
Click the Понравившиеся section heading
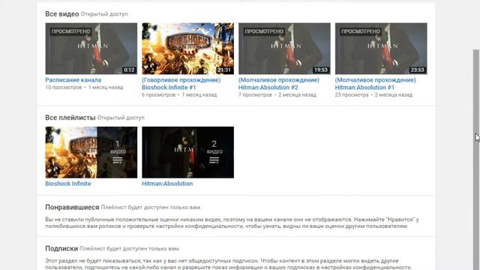72,207
